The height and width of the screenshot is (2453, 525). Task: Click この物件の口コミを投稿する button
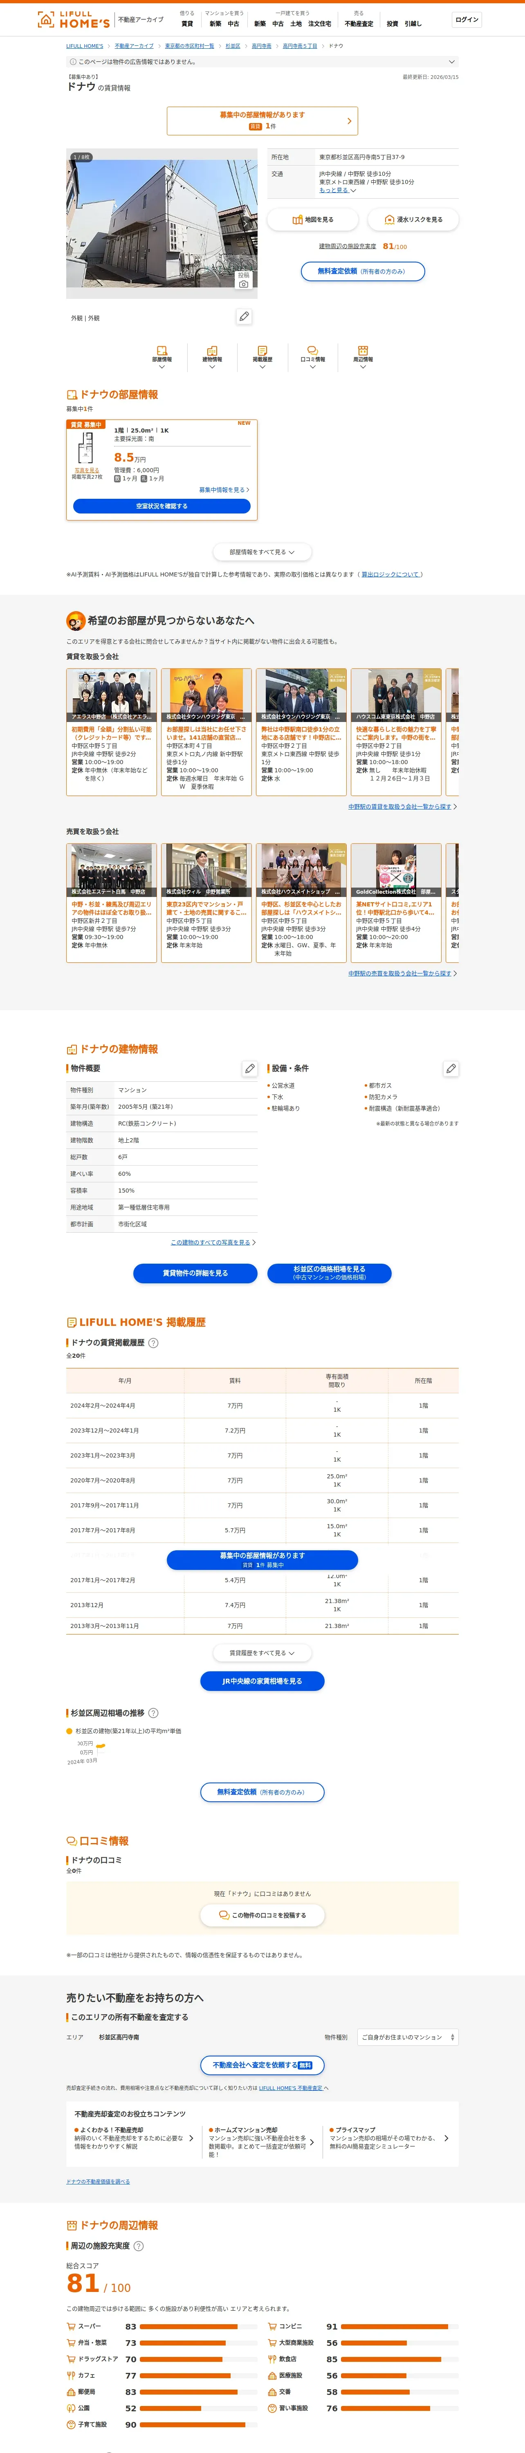(x=262, y=1915)
